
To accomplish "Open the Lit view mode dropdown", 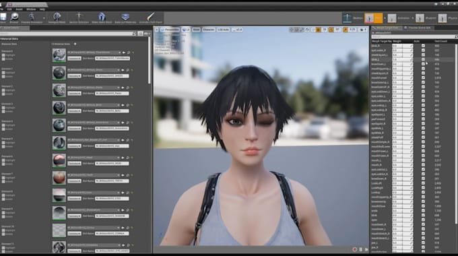I will point(186,30).
